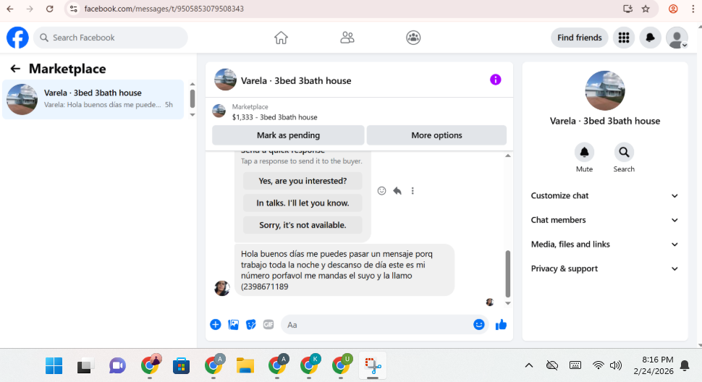Open Facebook notifications bell

(x=650, y=38)
